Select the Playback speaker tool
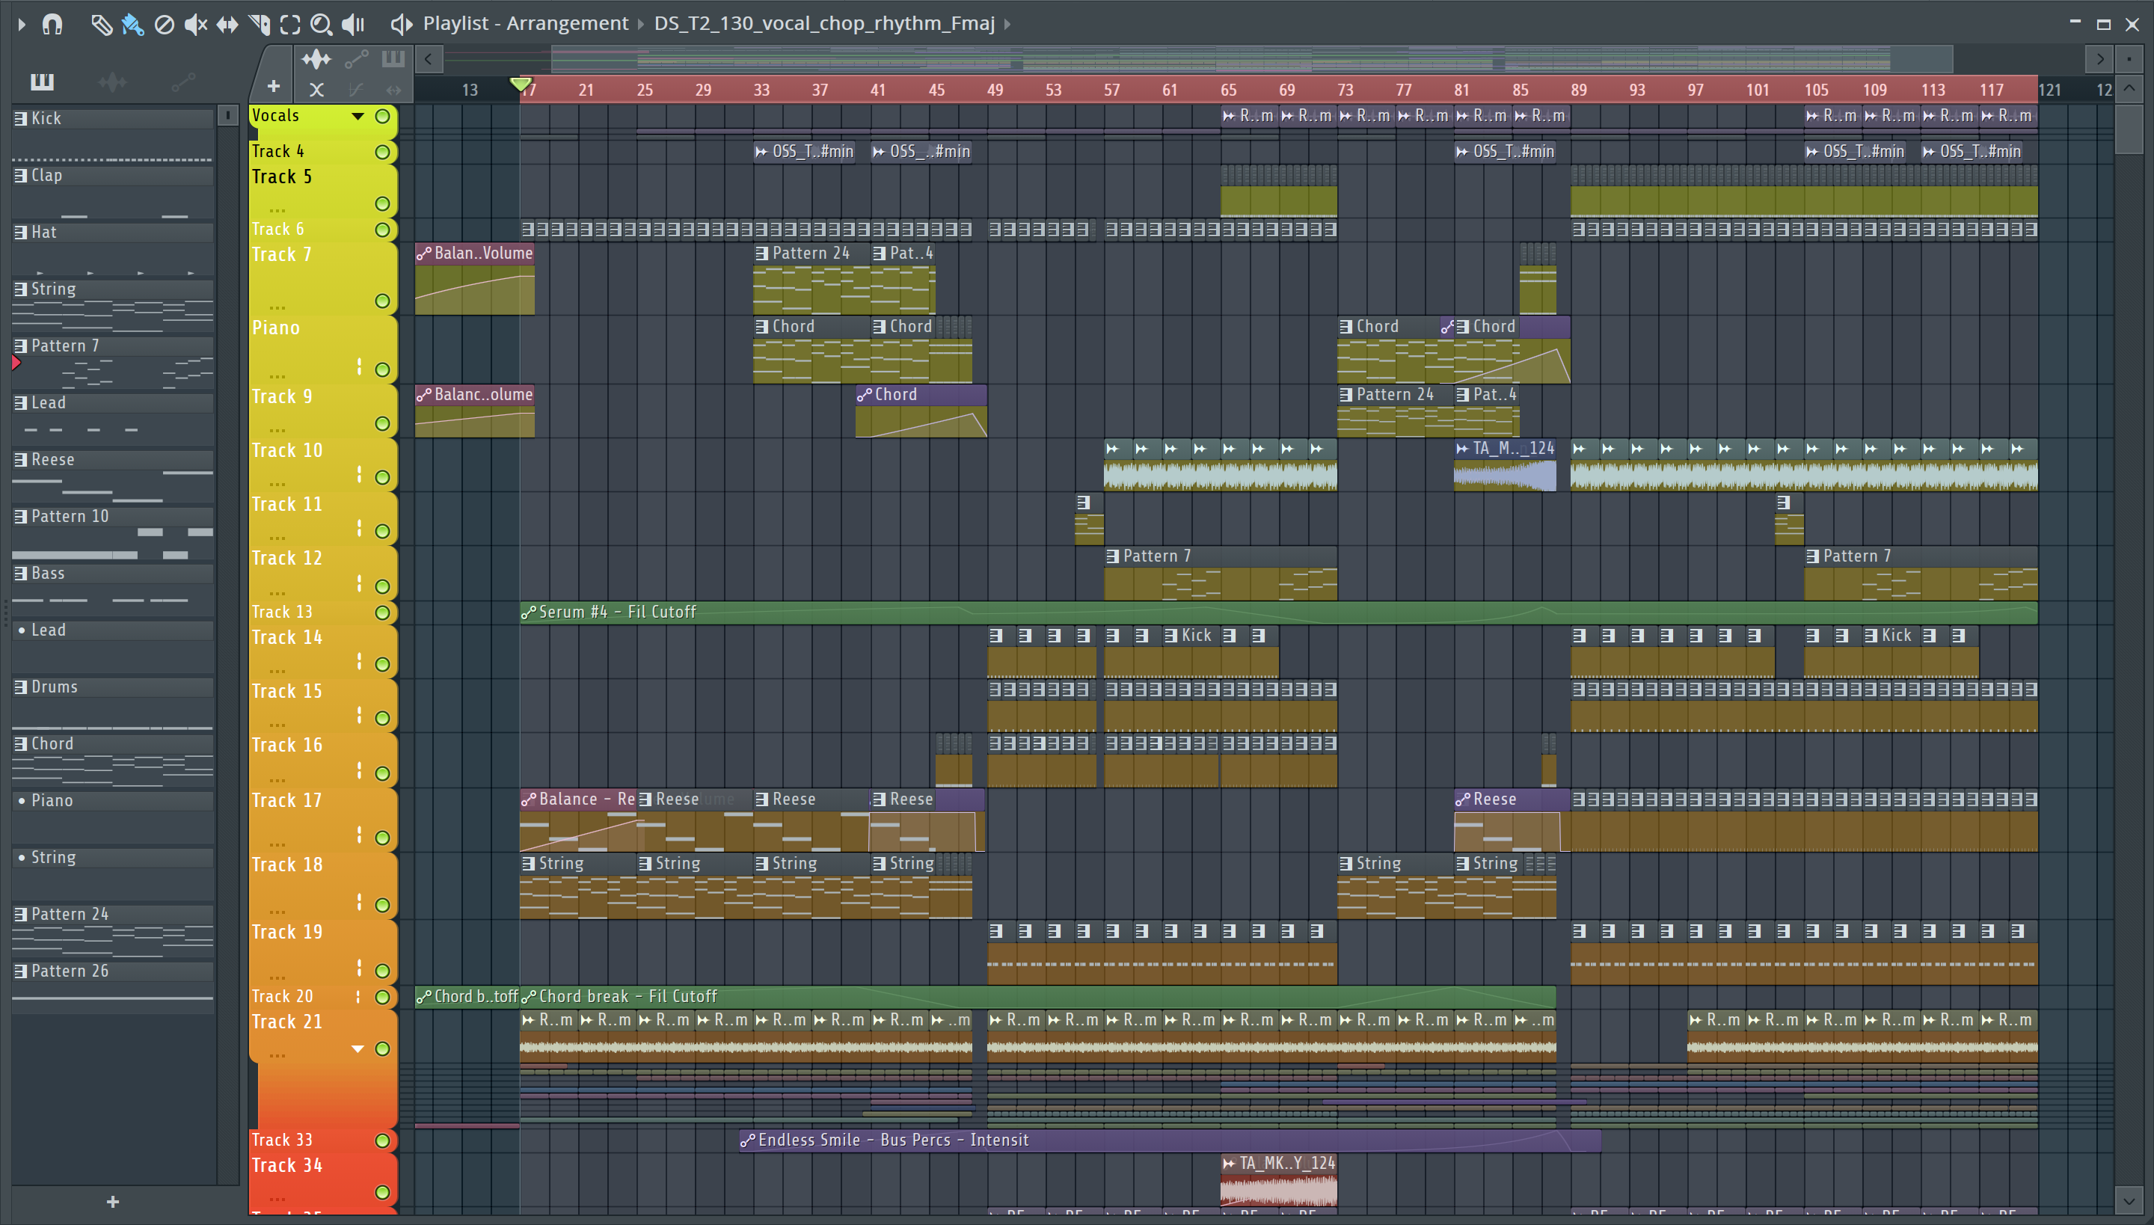The height and width of the screenshot is (1225, 2154). (352, 25)
